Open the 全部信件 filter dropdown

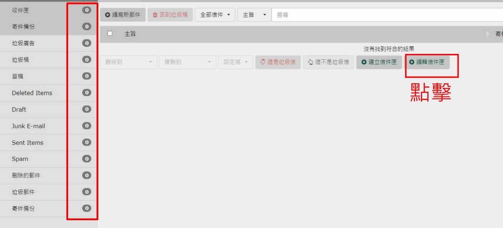[215, 15]
